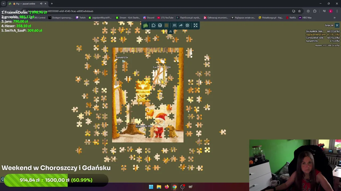Screen dimensions: 341x191
Task: Open a new browser tab
Action: 52,4
